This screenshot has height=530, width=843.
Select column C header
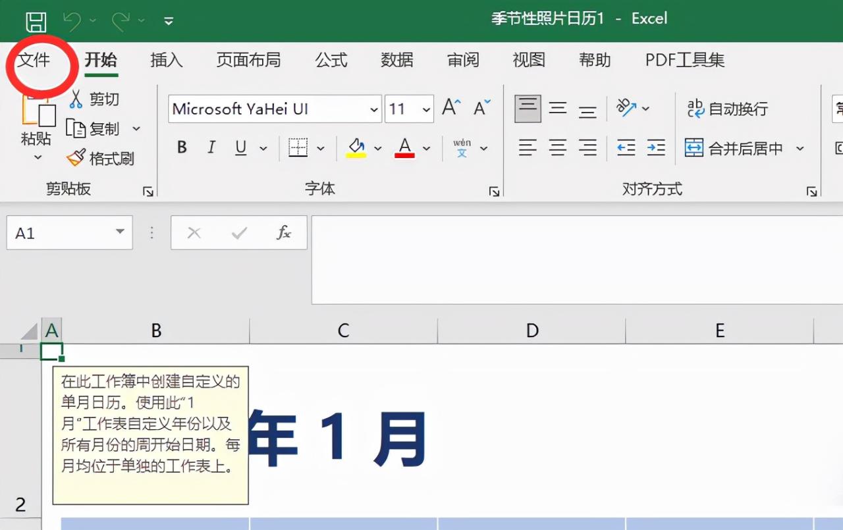(x=343, y=331)
